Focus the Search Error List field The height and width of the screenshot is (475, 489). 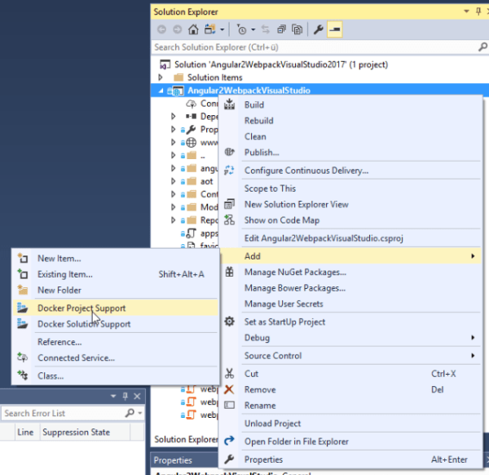click(63, 413)
